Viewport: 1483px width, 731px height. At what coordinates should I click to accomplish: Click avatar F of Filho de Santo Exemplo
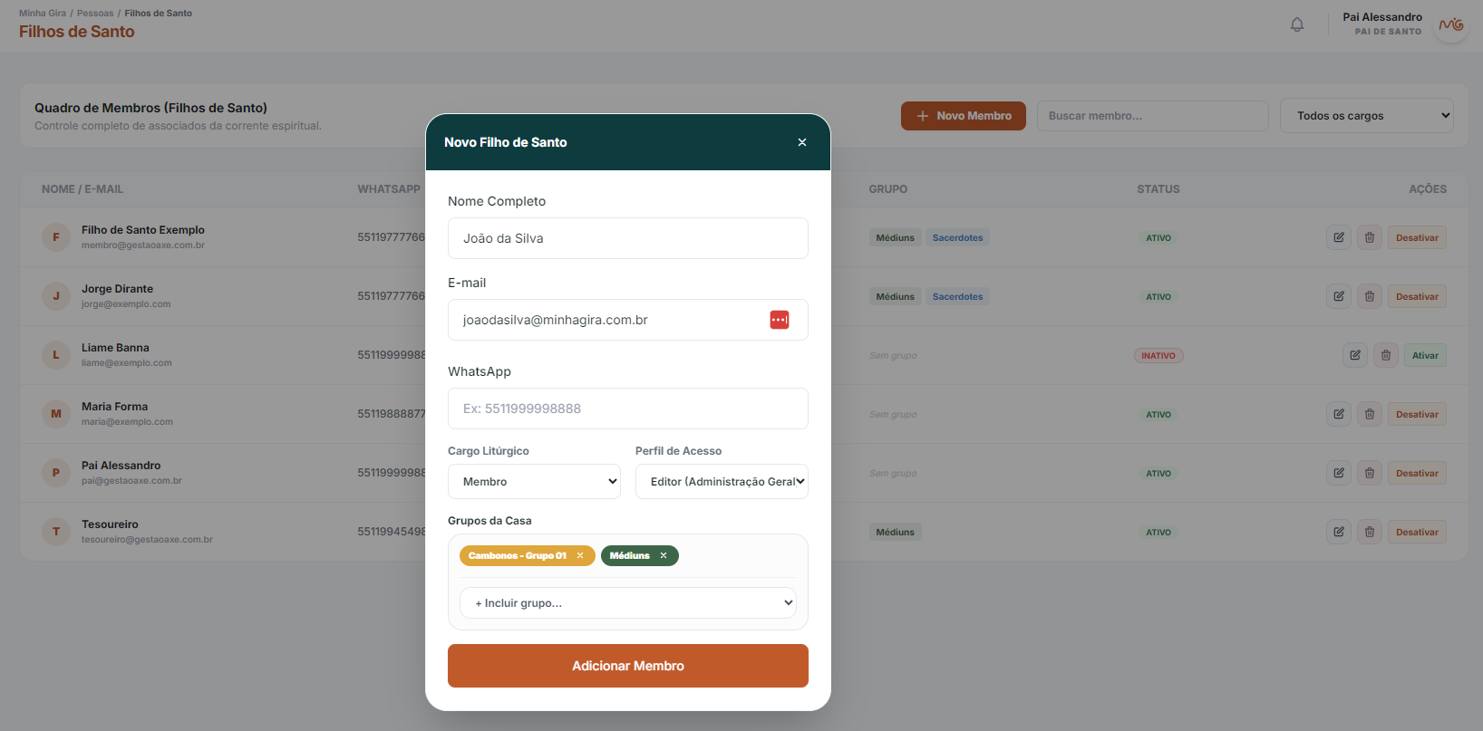pyautogui.click(x=56, y=237)
